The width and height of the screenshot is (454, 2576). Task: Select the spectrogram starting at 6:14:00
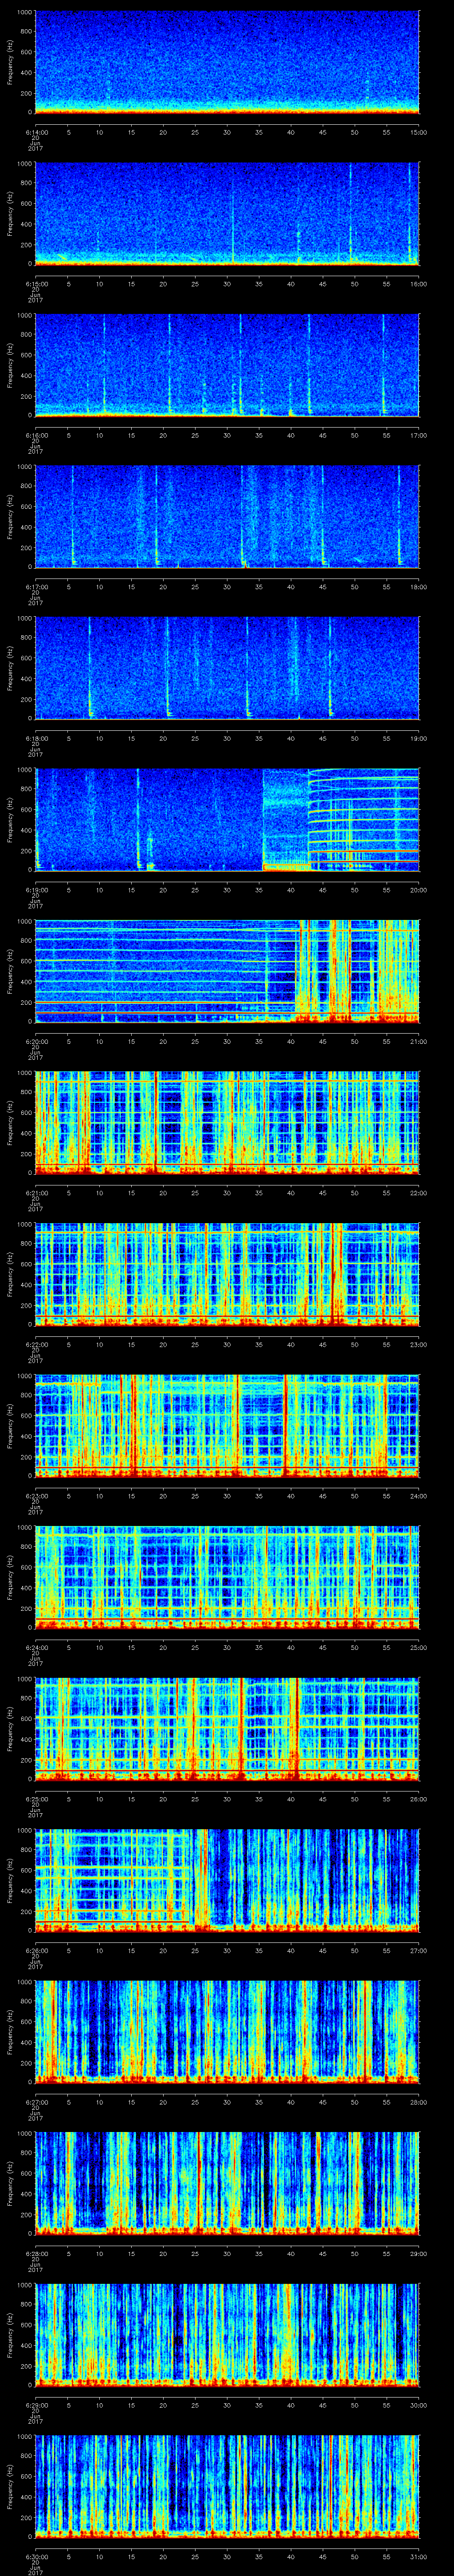[x=227, y=62]
